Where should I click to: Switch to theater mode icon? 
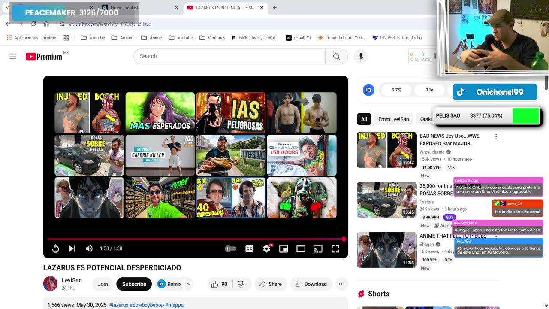click(301, 248)
